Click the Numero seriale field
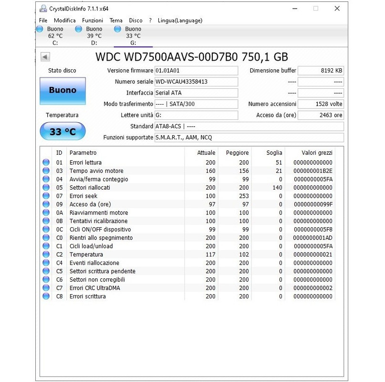The height and width of the screenshot is (382, 385). (196, 82)
